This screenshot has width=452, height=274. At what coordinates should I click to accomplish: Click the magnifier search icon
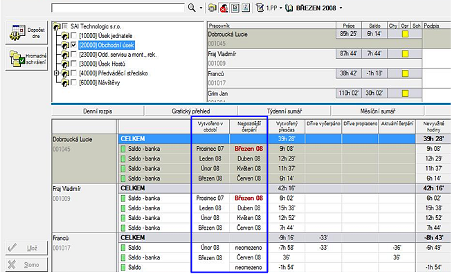click(192, 8)
